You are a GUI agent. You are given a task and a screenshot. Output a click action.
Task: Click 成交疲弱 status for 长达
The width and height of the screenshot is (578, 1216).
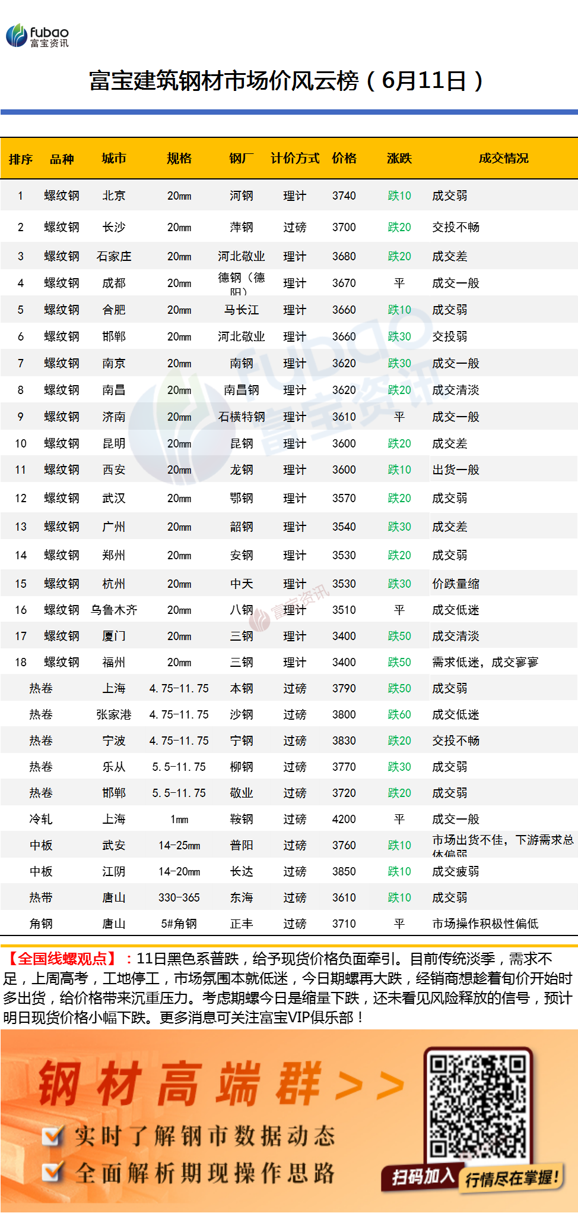tap(456, 871)
